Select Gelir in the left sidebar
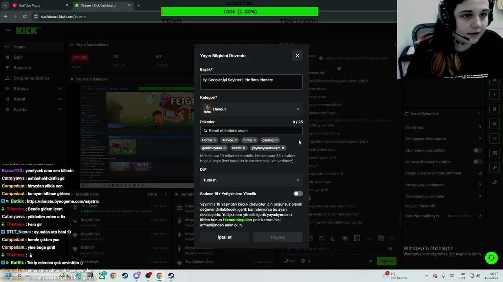The height and width of the screenshot is (282, 503). coord(33,57)
